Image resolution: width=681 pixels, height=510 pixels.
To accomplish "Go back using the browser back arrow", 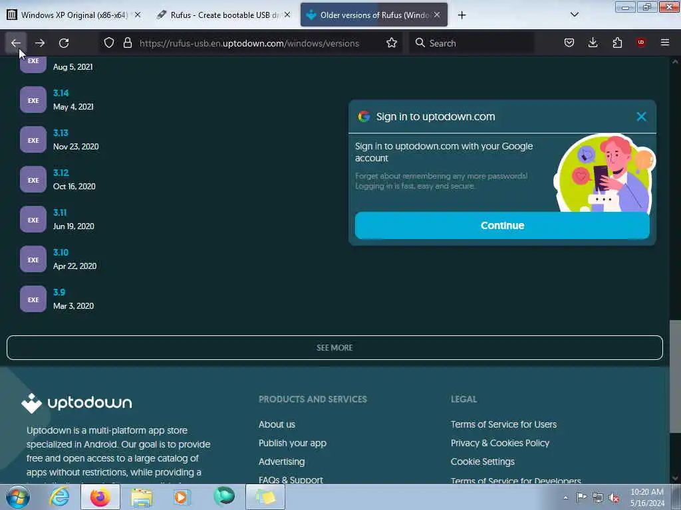I will coord(16,43).
